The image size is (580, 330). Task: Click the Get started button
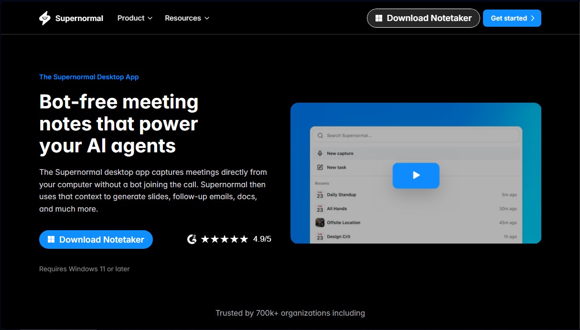click(x=512, y=18)
